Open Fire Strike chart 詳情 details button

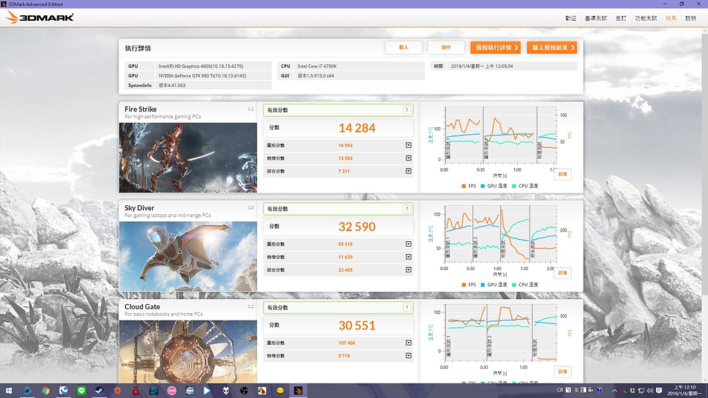563,174
